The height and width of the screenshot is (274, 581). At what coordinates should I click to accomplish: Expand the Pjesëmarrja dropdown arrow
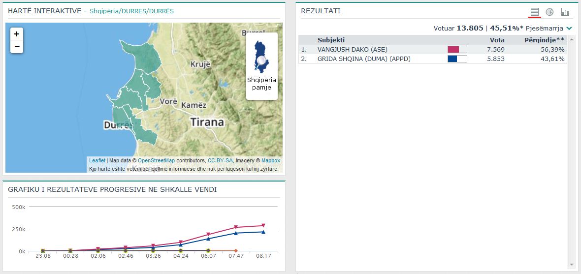570,29
